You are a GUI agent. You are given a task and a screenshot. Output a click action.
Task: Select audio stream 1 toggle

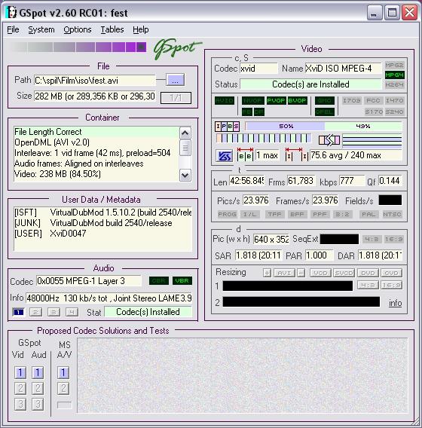click(18, 312)
